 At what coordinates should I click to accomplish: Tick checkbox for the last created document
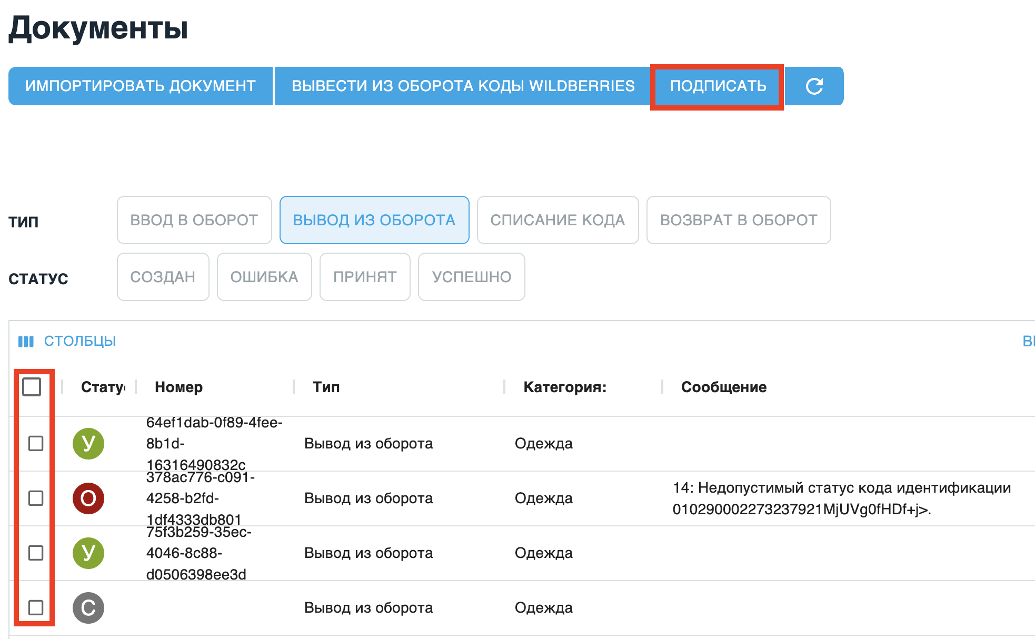click(x=36, y=608)
